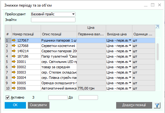Click the Серветки косметичні description cell
Image resolution: width=165 pixels, height=113 pixels.
tap(59, 46)
